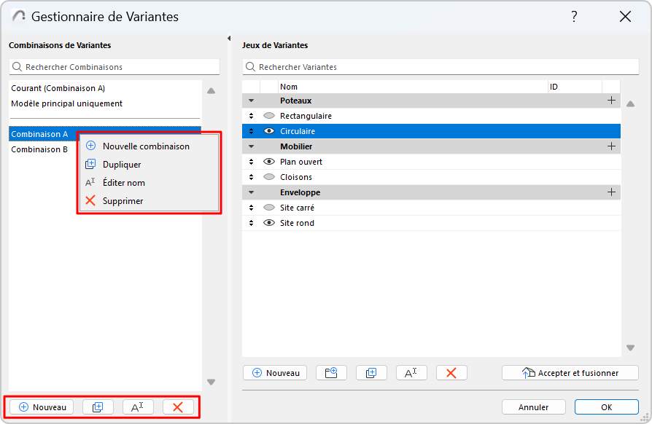Add variant to Enveloppe set with plus
The height and width of the screenshot is (424, 652).
pos(611,192)
